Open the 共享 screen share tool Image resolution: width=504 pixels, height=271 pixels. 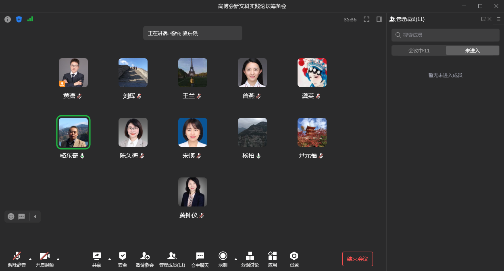[97, 259]
